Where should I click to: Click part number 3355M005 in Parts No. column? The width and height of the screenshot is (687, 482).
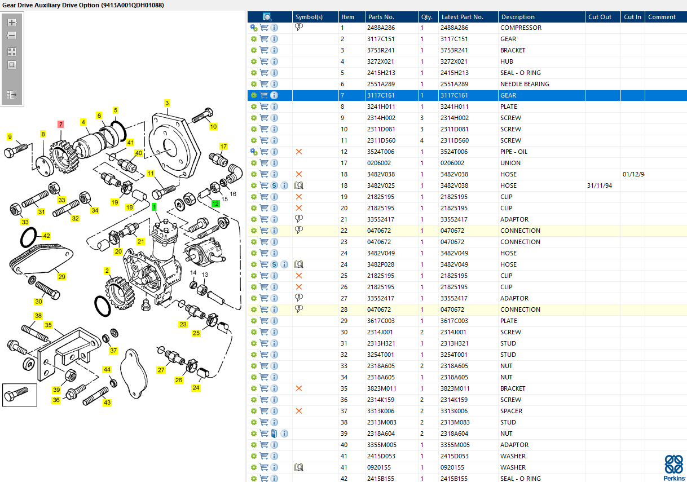tap(381, 445)
